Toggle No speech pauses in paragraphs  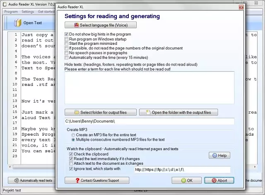pyautogui.click(x=67, y=53)
